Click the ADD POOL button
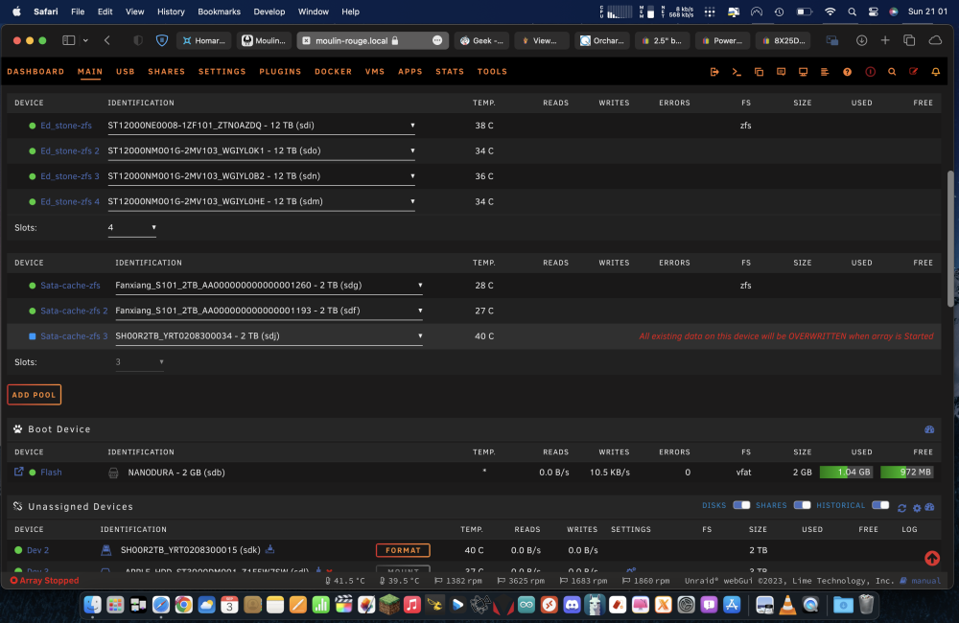959x623 pixels. tap(35, 395)
